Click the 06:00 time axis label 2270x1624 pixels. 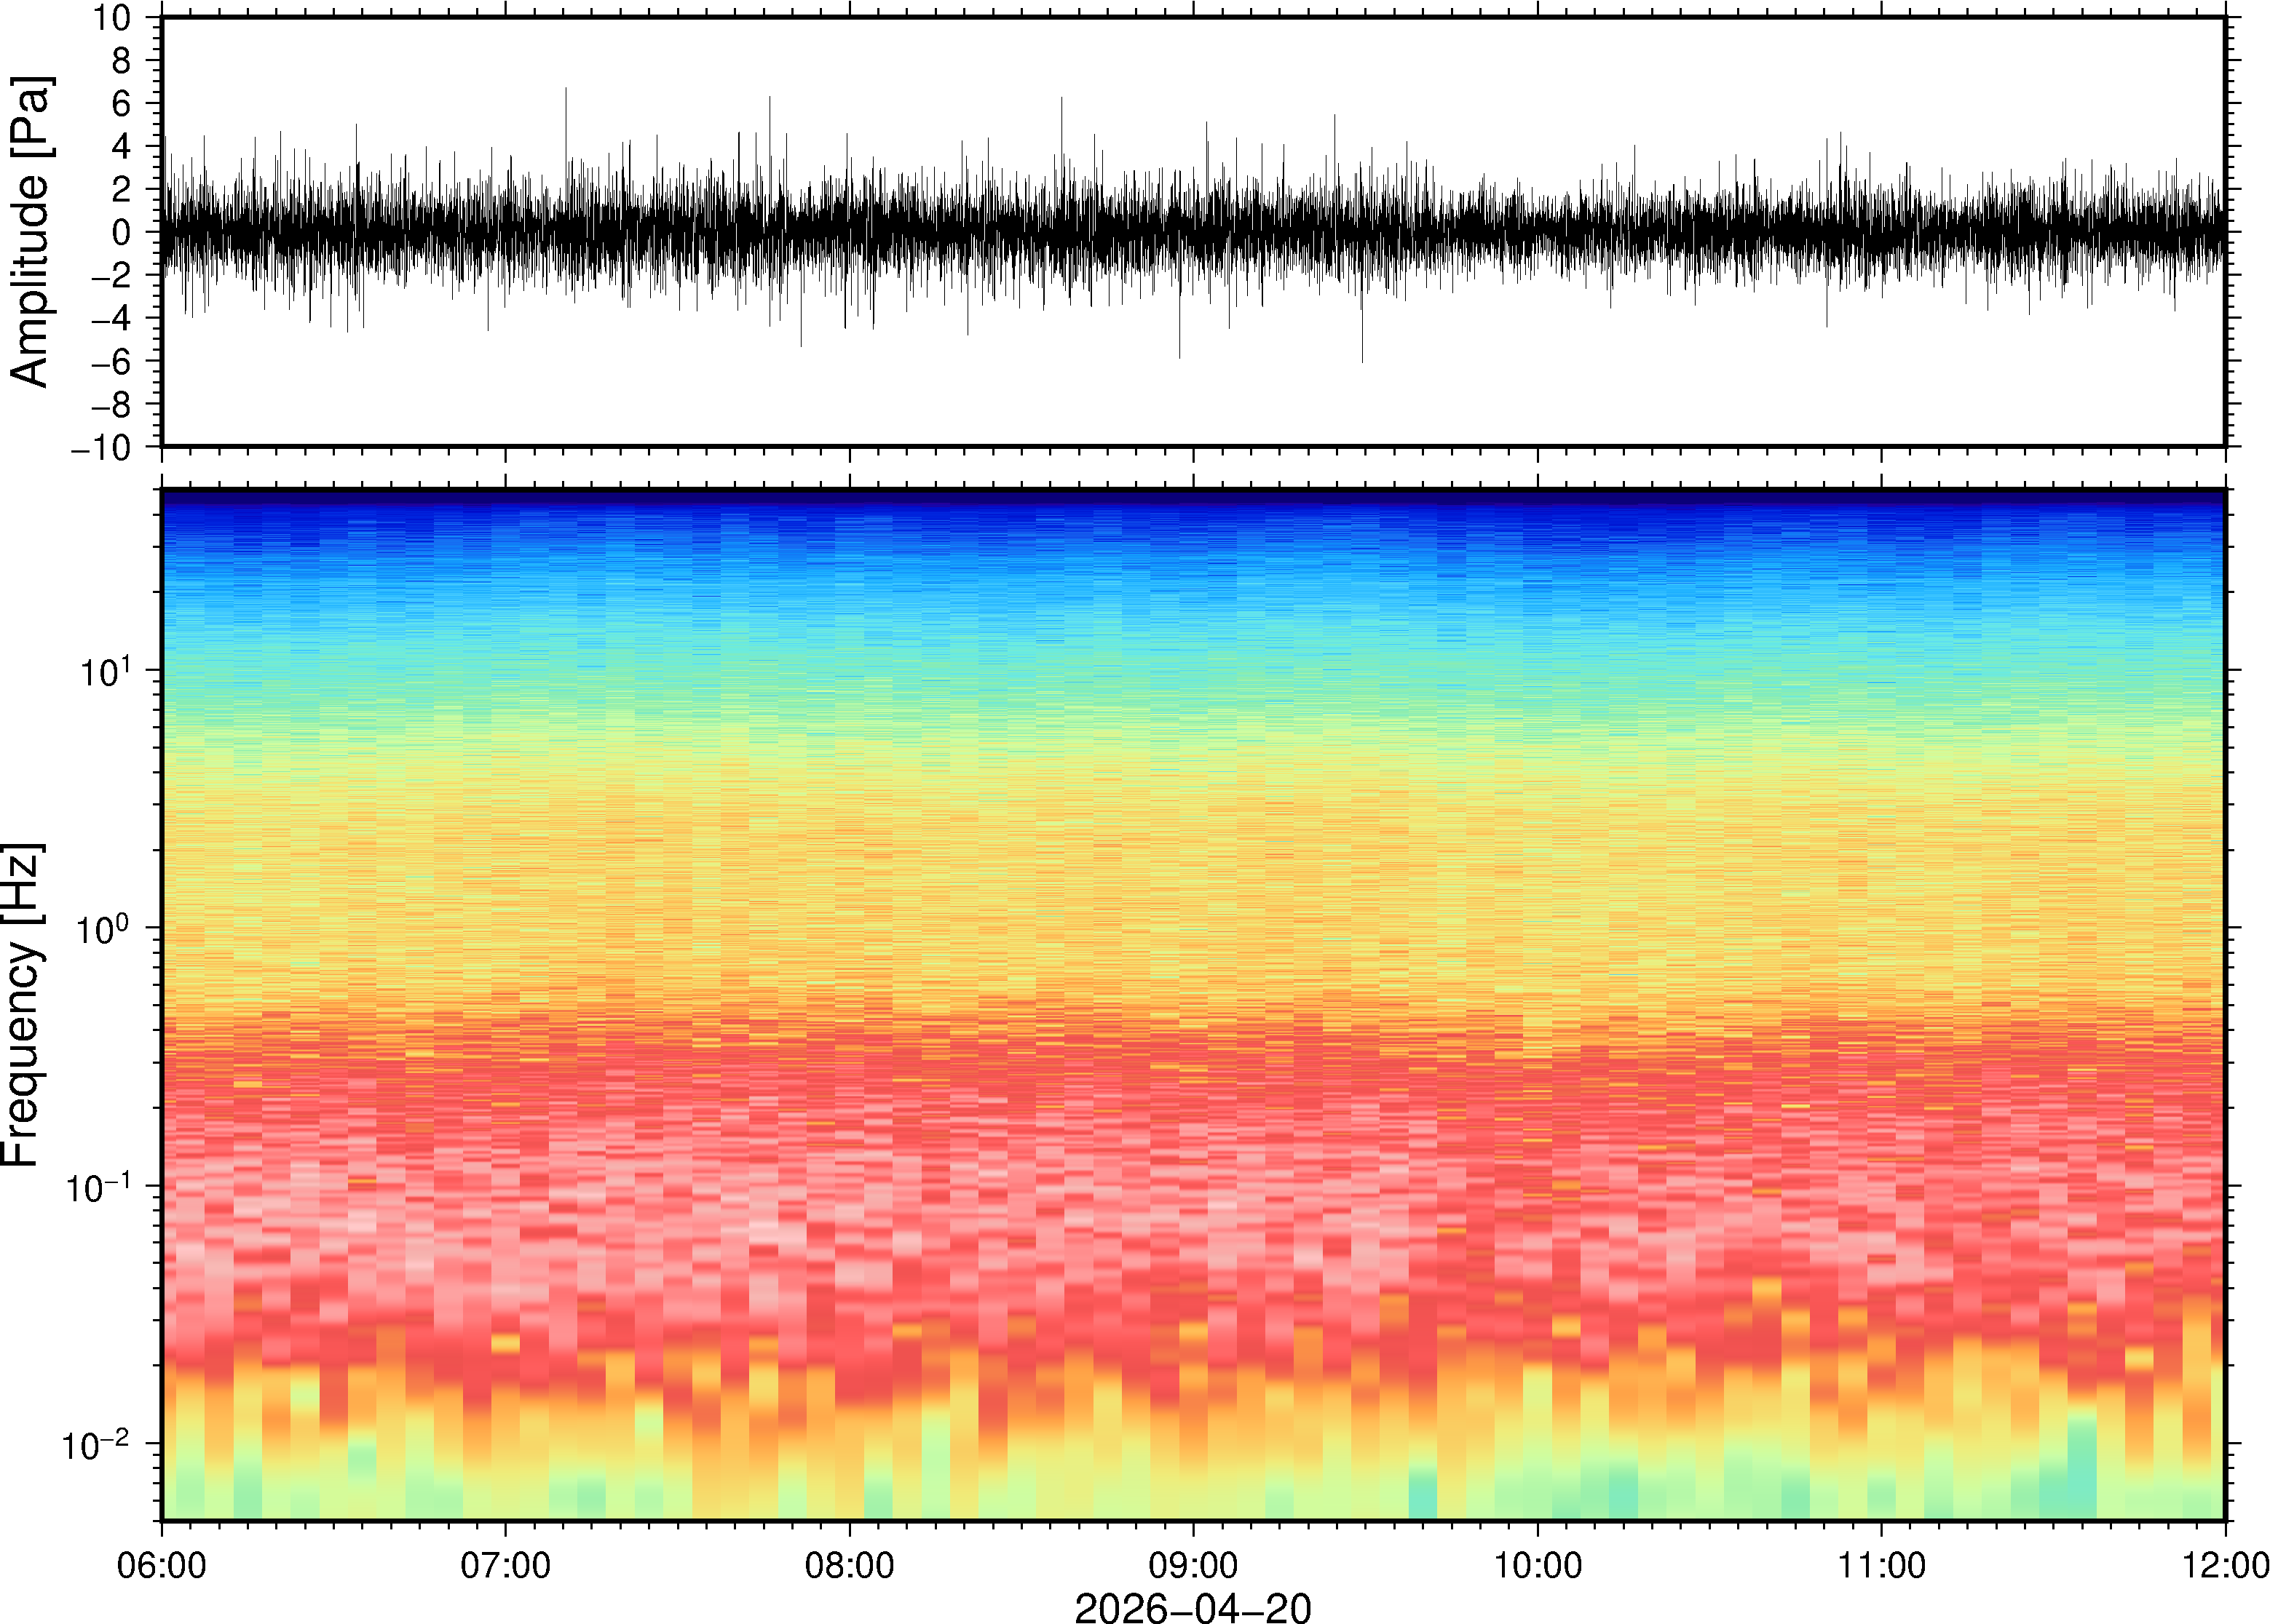161,1564
